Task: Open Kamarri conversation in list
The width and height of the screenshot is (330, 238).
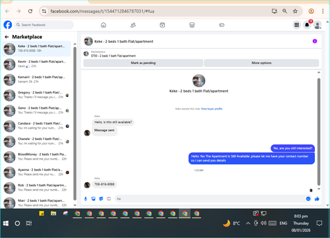Action: pos(36,79)
